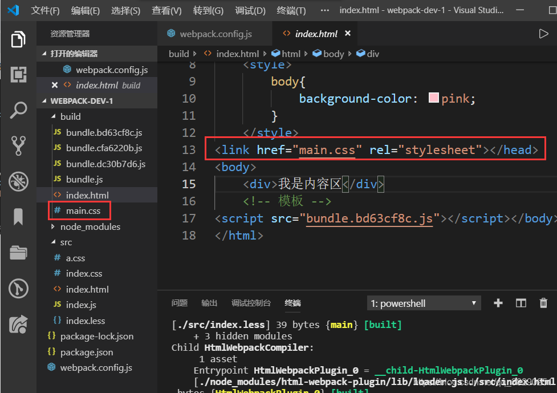
Task: Open webpack.config.js in open editors list
Action: pos(96,70)
